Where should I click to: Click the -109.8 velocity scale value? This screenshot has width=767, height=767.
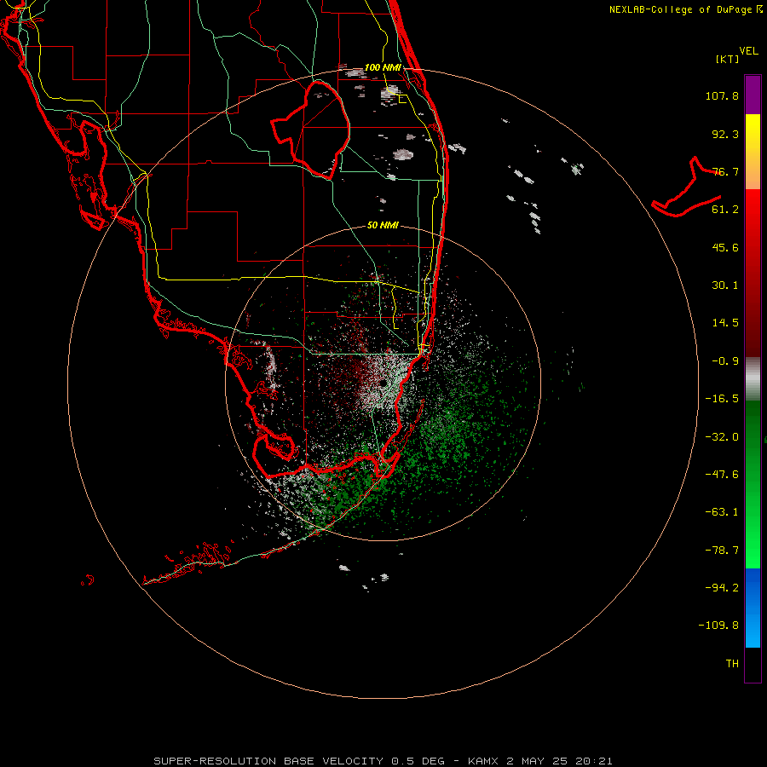719,626
